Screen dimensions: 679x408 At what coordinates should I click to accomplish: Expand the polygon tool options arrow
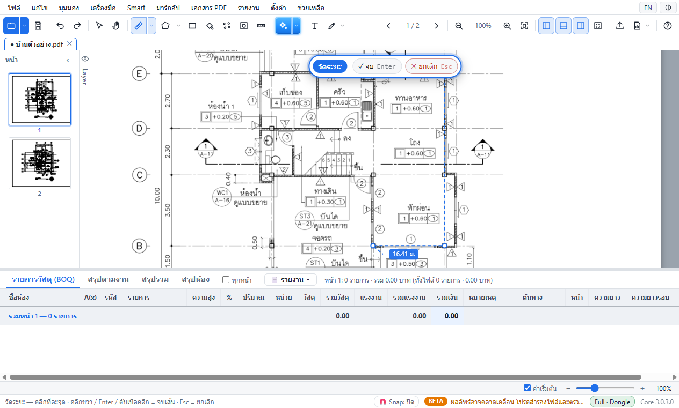[x=178, y=26]
